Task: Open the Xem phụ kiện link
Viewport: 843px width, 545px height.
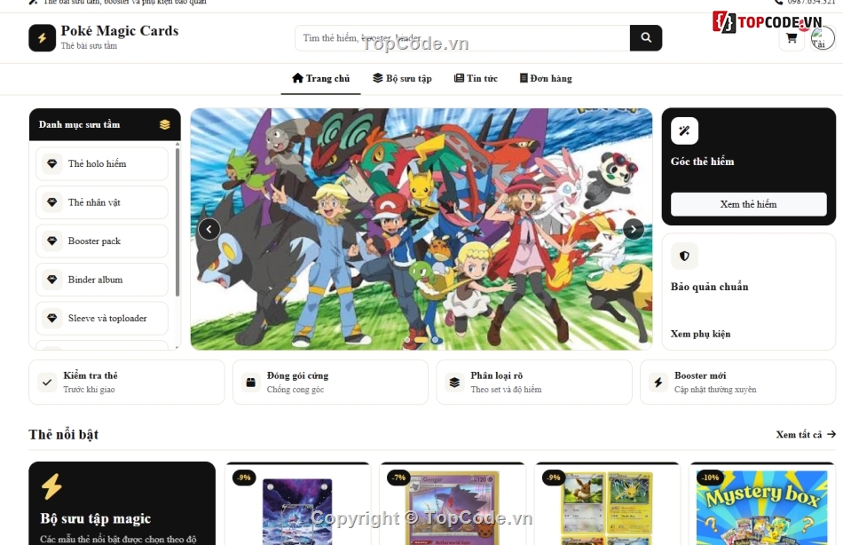Action: pyautogui.click(x=700, y=334)
